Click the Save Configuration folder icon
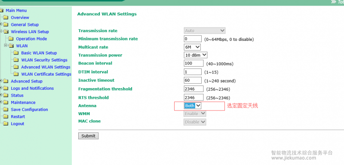Viewport: 344px width, 165px height. pyautogui.click(x=6, y=110)
